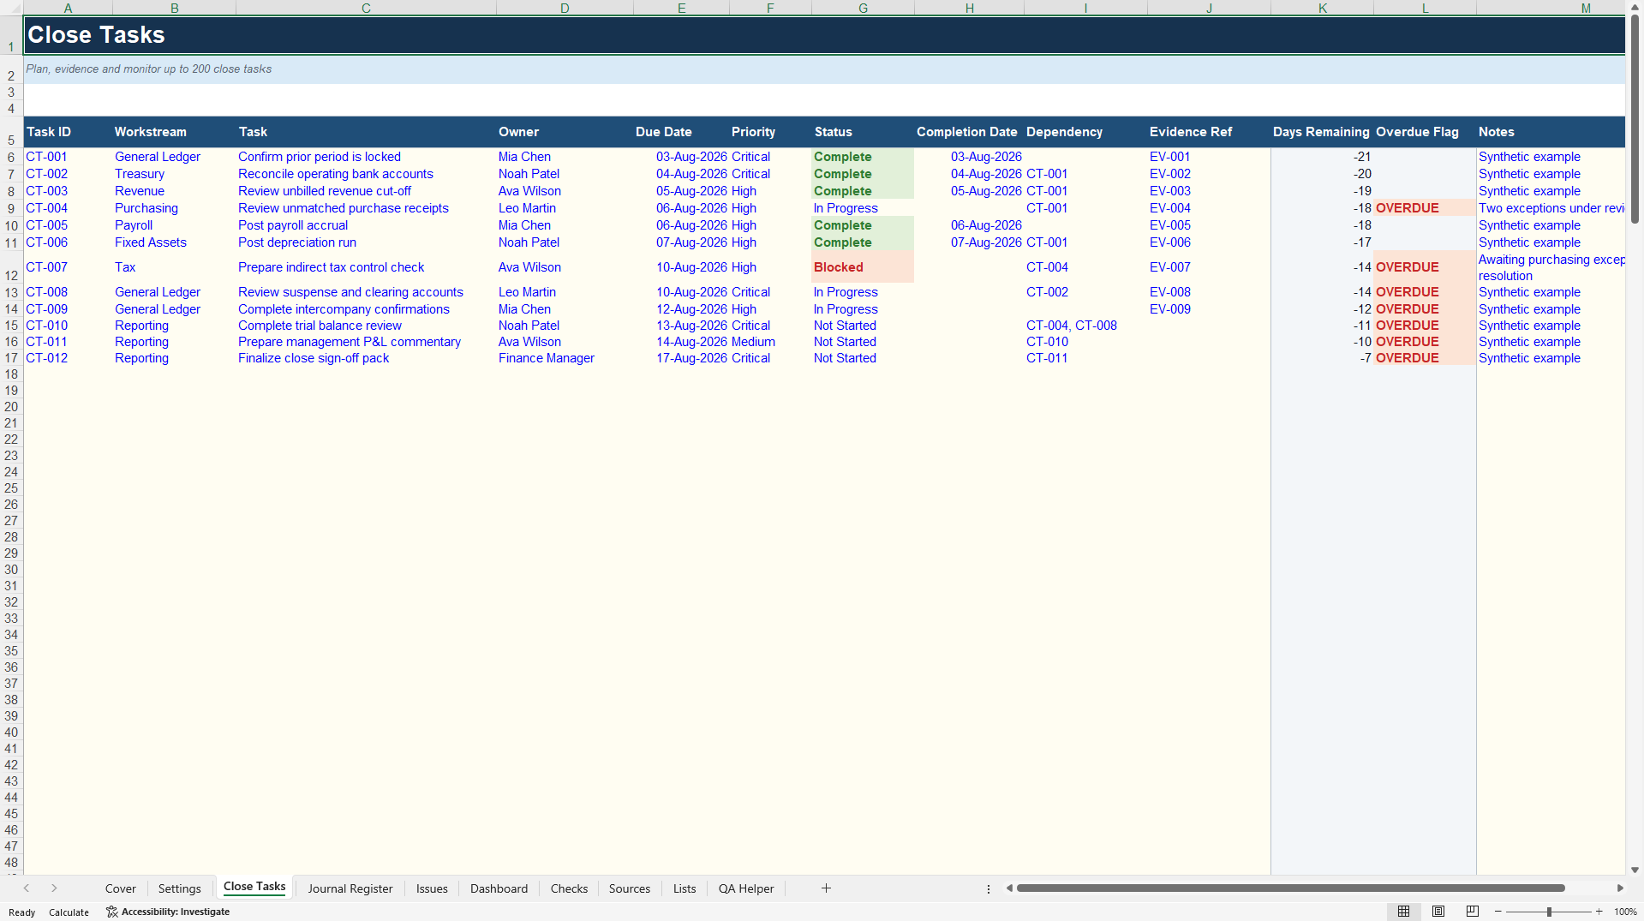The width and height of the screenshot is (1644, 921).
Task: Select row 12 header
Action: (x=11, y=267)
